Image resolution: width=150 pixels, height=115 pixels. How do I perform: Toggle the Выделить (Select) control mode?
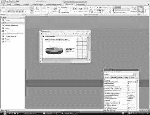click(x=117, y=8)
